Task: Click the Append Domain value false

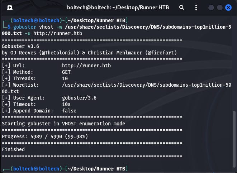Action: 69,111
